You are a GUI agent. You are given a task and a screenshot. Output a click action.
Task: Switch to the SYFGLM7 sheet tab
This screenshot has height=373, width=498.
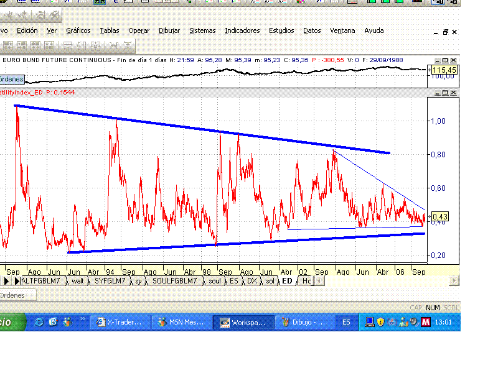point(109,281)
